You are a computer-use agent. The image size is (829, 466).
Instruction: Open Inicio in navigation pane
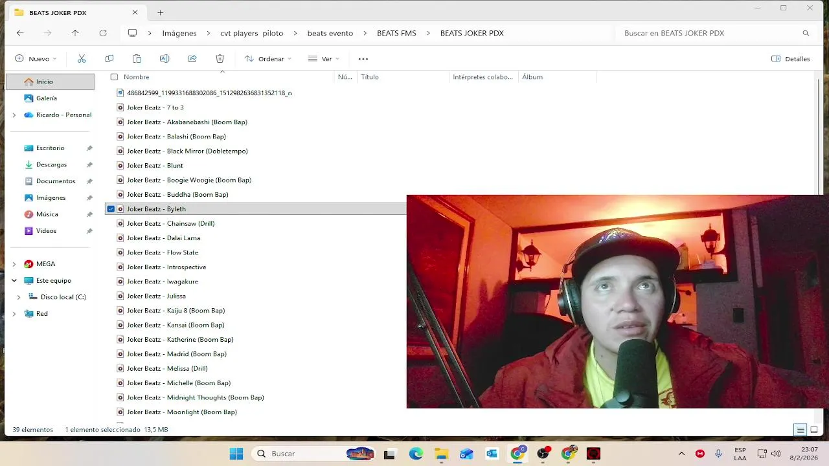[x=50, y=82]
